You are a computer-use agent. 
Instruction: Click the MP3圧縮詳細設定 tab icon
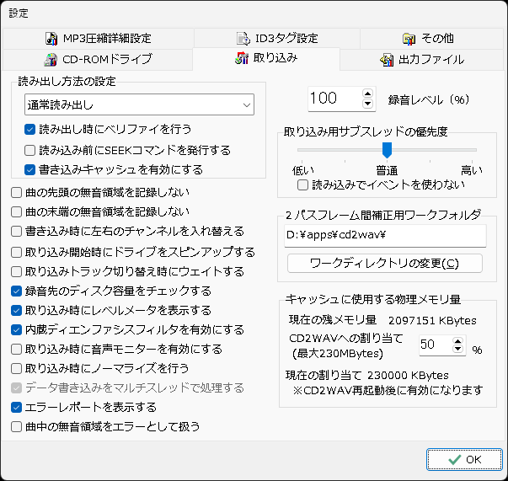[51, 39]
